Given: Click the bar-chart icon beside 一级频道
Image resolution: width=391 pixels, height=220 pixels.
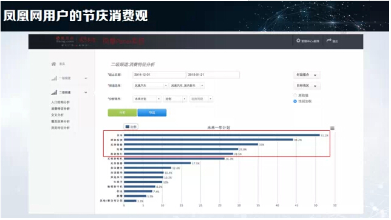Looking at the screenshot, I should pyautogui.click(x=54, y=78).
